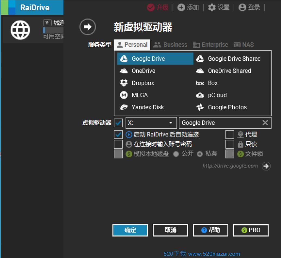Toggle the 虚拟驱动器 checkbox

click(x=118, y=123)
